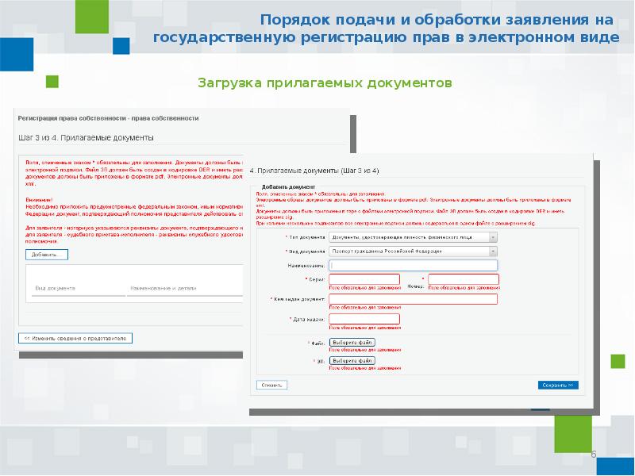Select the Кем выдан документ field

[413, 299]
